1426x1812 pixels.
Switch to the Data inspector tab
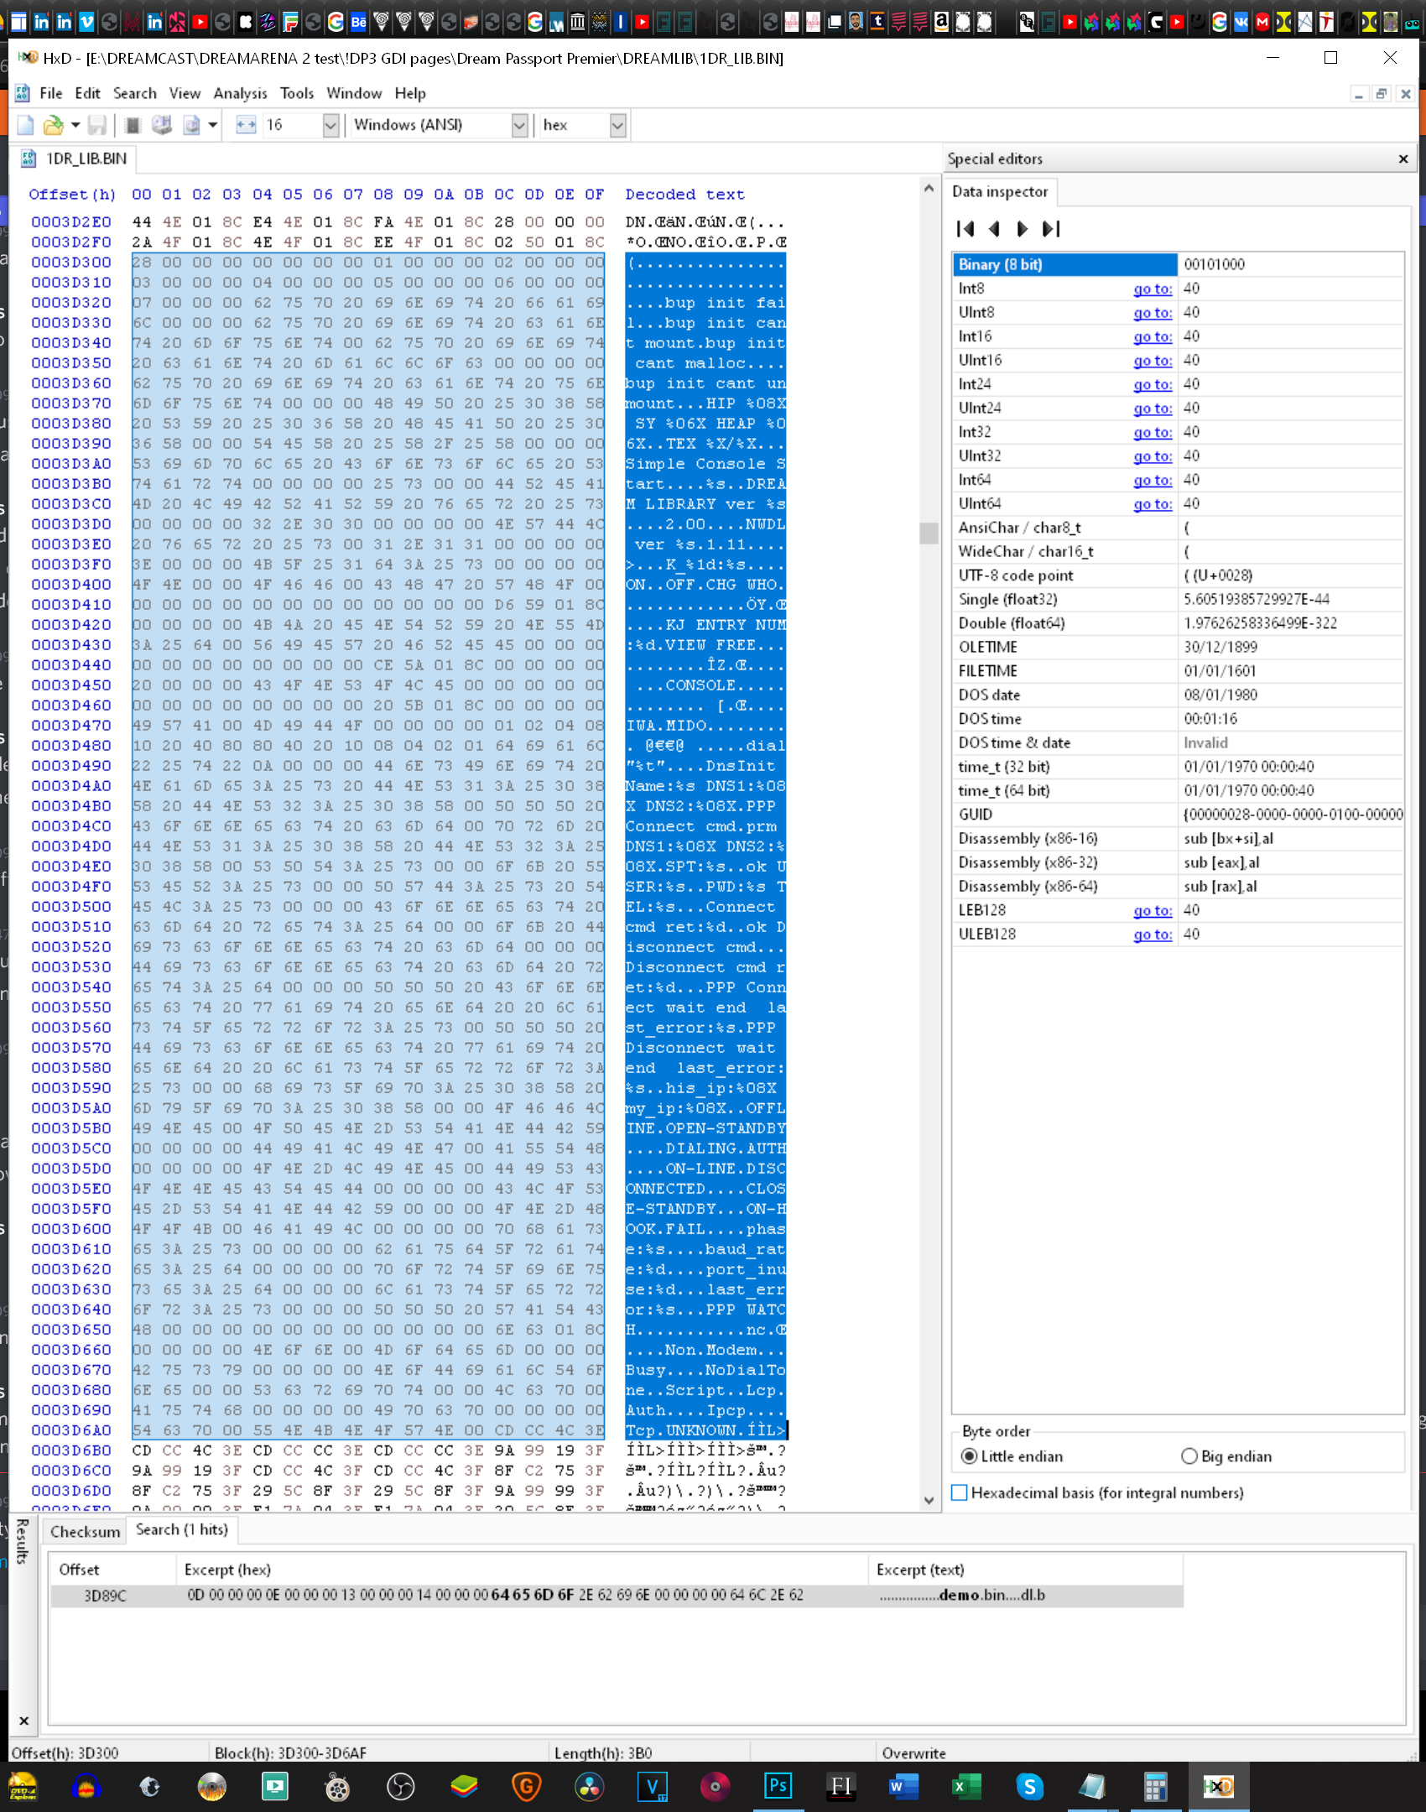pos(1000,192)
